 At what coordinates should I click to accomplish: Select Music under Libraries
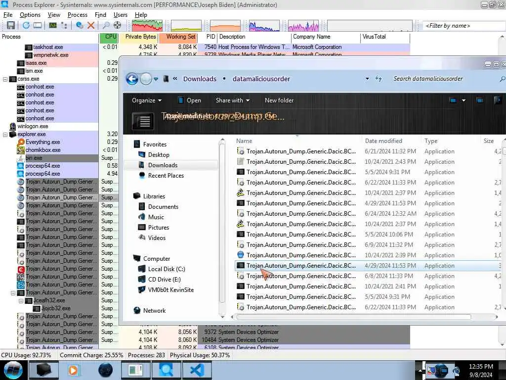(x=156, y=217)
